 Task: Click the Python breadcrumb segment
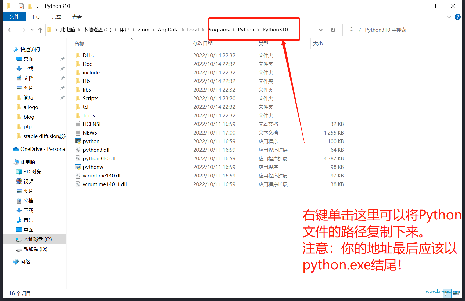point(246,30)
